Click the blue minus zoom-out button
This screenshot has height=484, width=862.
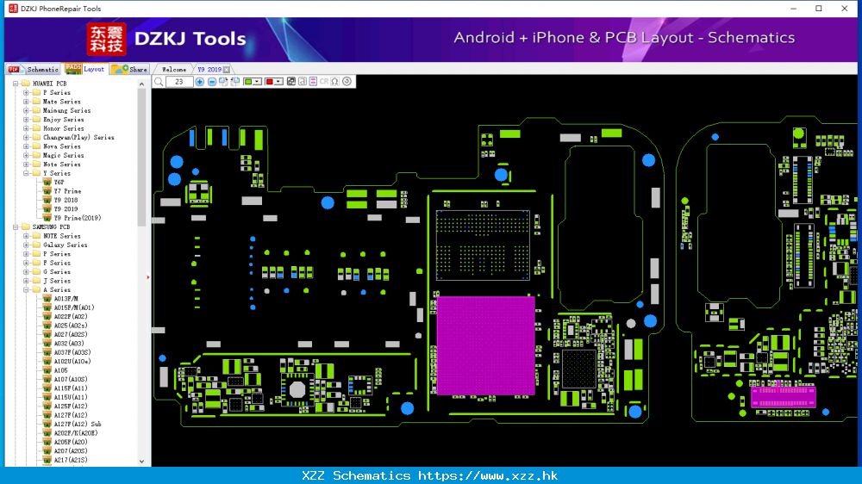click(x=212, y=82)
